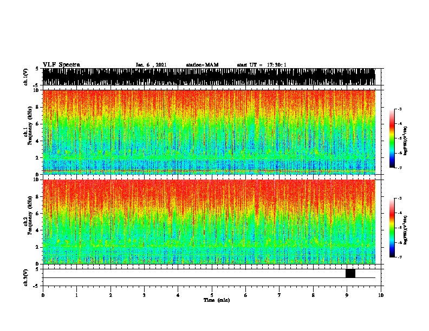This screenshot has height=331, width=429.
Task: Click inside the ch.2 spectrogram panel
Action: point(209,222)
